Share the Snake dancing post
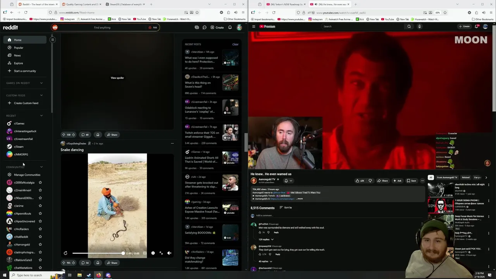496x279 pixels. (112, 263)
